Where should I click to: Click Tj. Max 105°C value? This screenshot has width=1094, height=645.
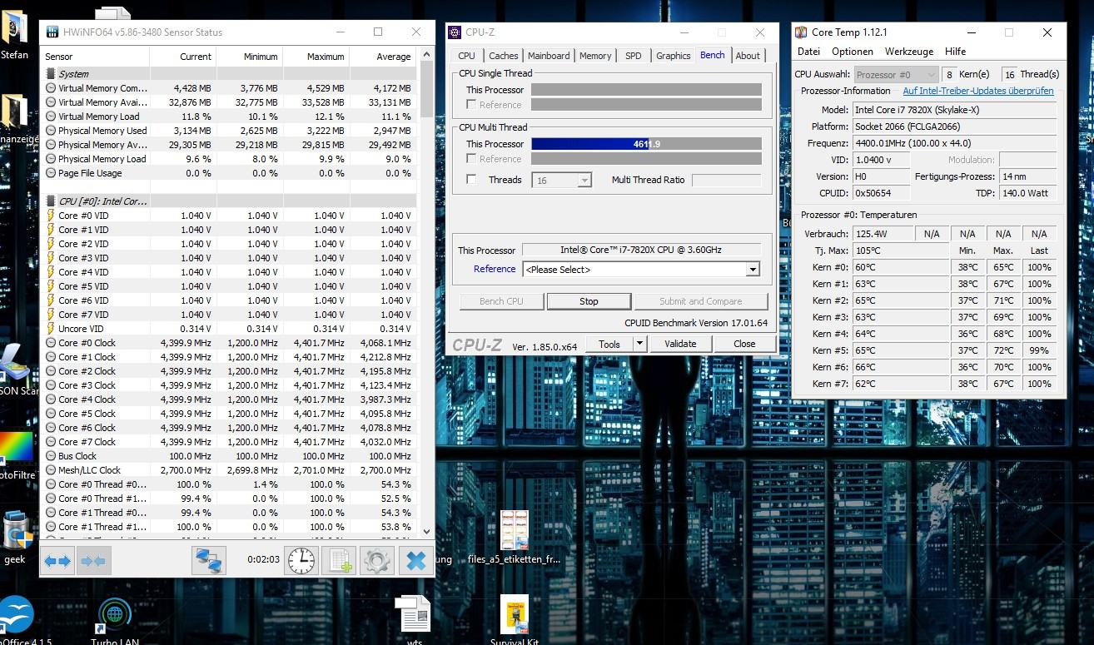(x=901, y=251)
